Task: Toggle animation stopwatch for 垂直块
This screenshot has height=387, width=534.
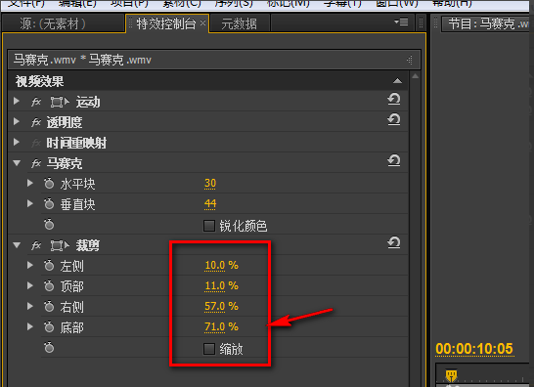Action: click(49, 204)
